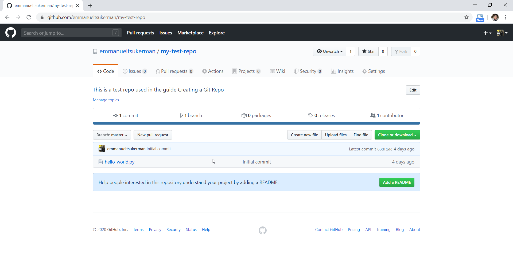View 1 contributor link
Screen dimensions: 513x275
coord(387,115)
